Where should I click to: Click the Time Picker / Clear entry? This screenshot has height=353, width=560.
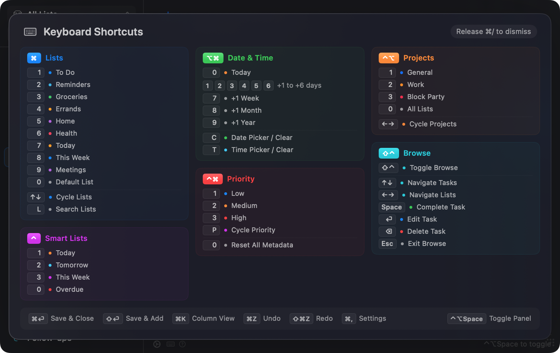point(262,150)
